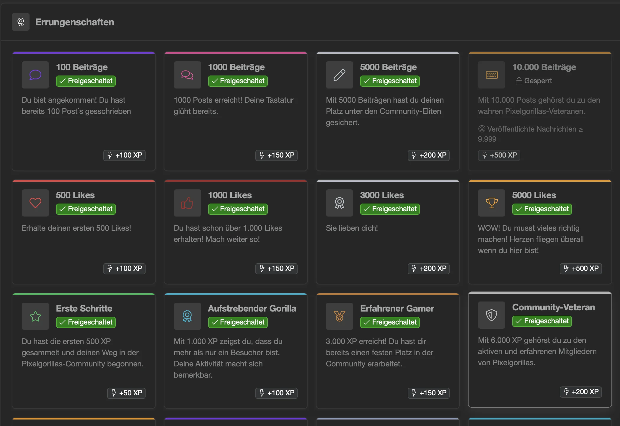Image resolution: width=620 pixels, height=426 pixels.
Task: Click the Errungenschaften heading
Action: (x=75, y=22)
